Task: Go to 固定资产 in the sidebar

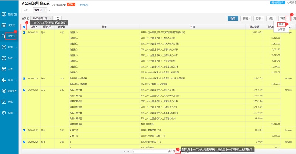Action: coord(9,91)
